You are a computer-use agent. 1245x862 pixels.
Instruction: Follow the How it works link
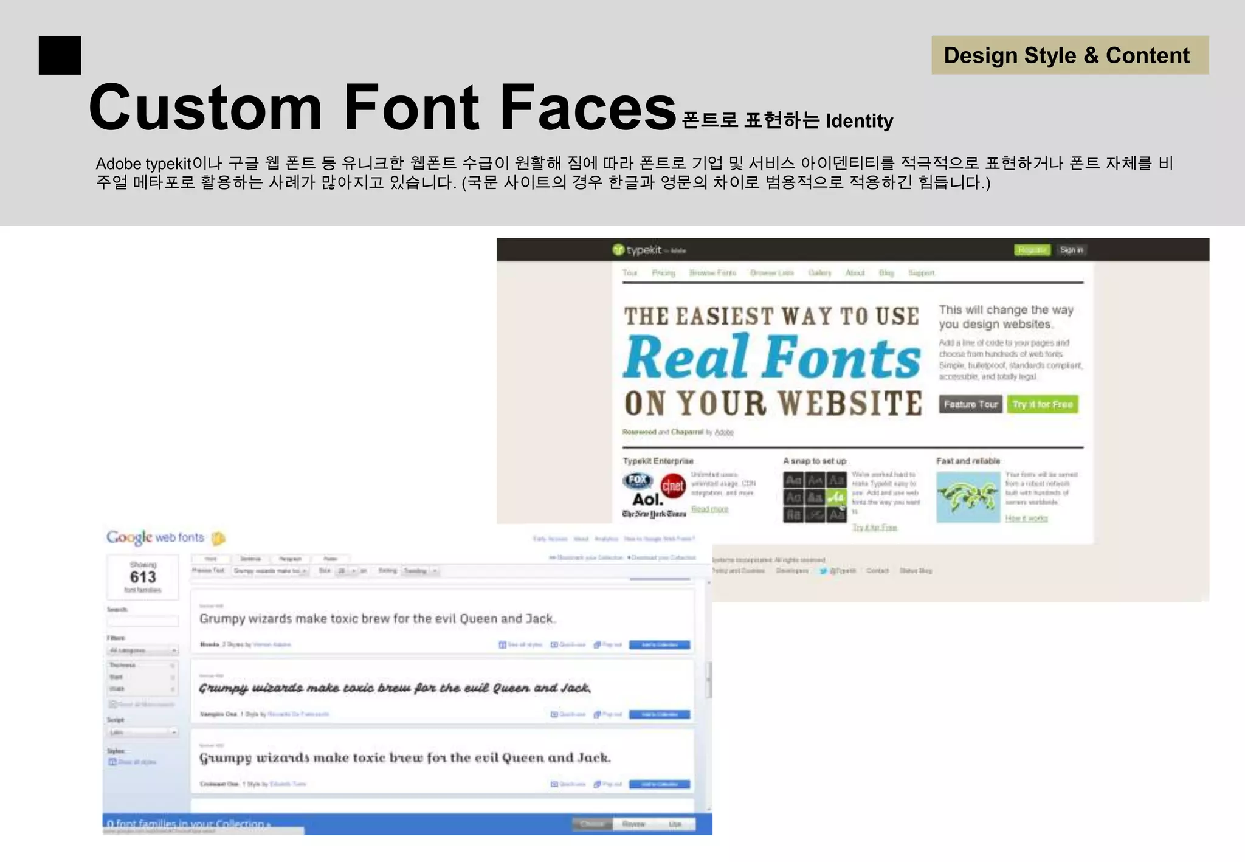(1026, 519)
